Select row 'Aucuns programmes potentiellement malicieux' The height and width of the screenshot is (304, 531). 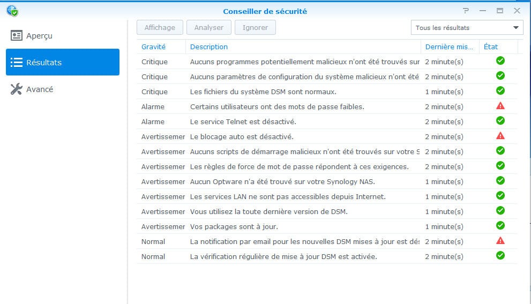coord(327,62)
